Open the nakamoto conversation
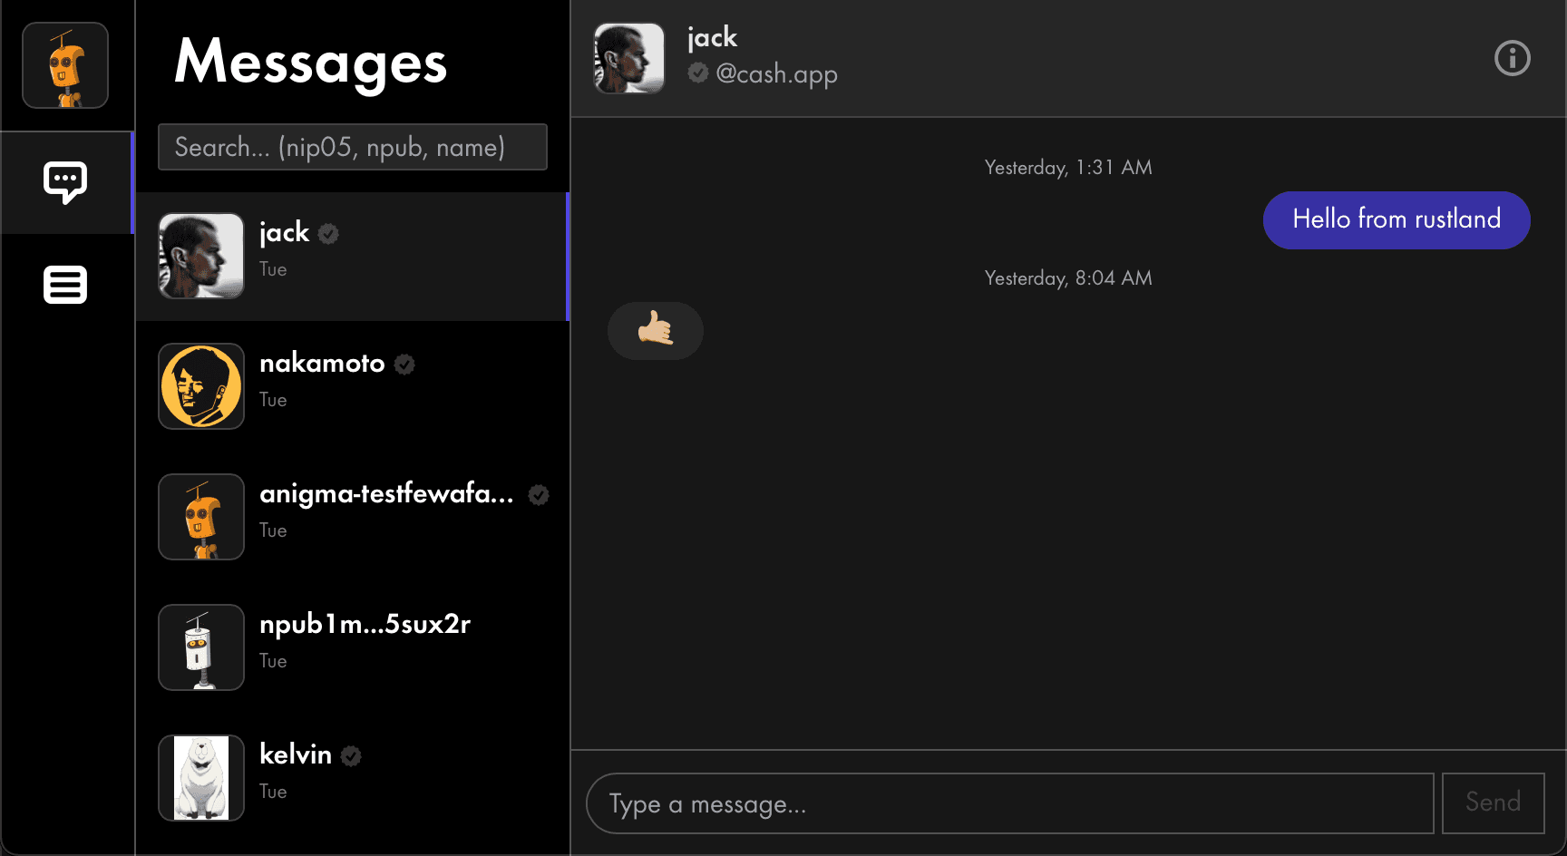Viewport: 1567px width, 856px height. click(353, 386)
